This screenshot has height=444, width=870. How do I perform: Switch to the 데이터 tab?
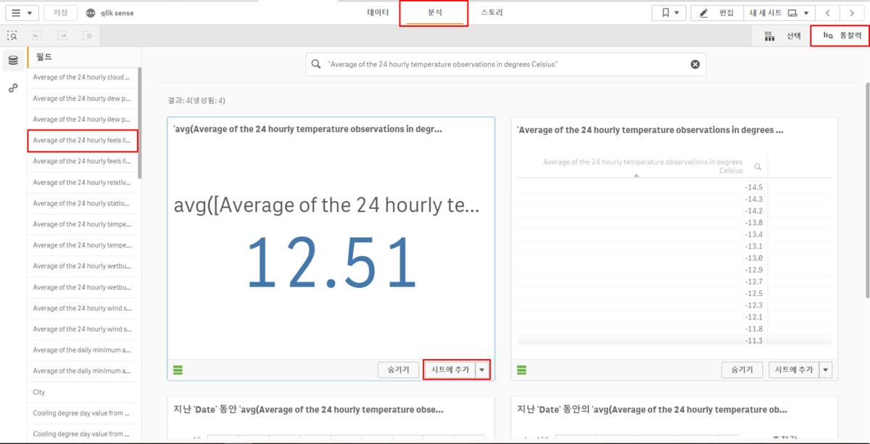378,13
